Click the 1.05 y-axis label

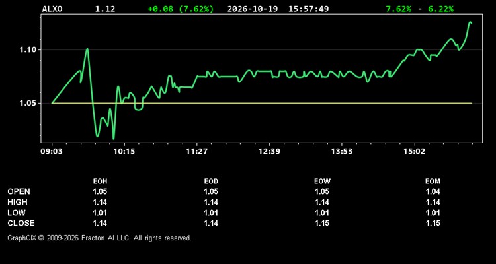[x=28, y=103]
